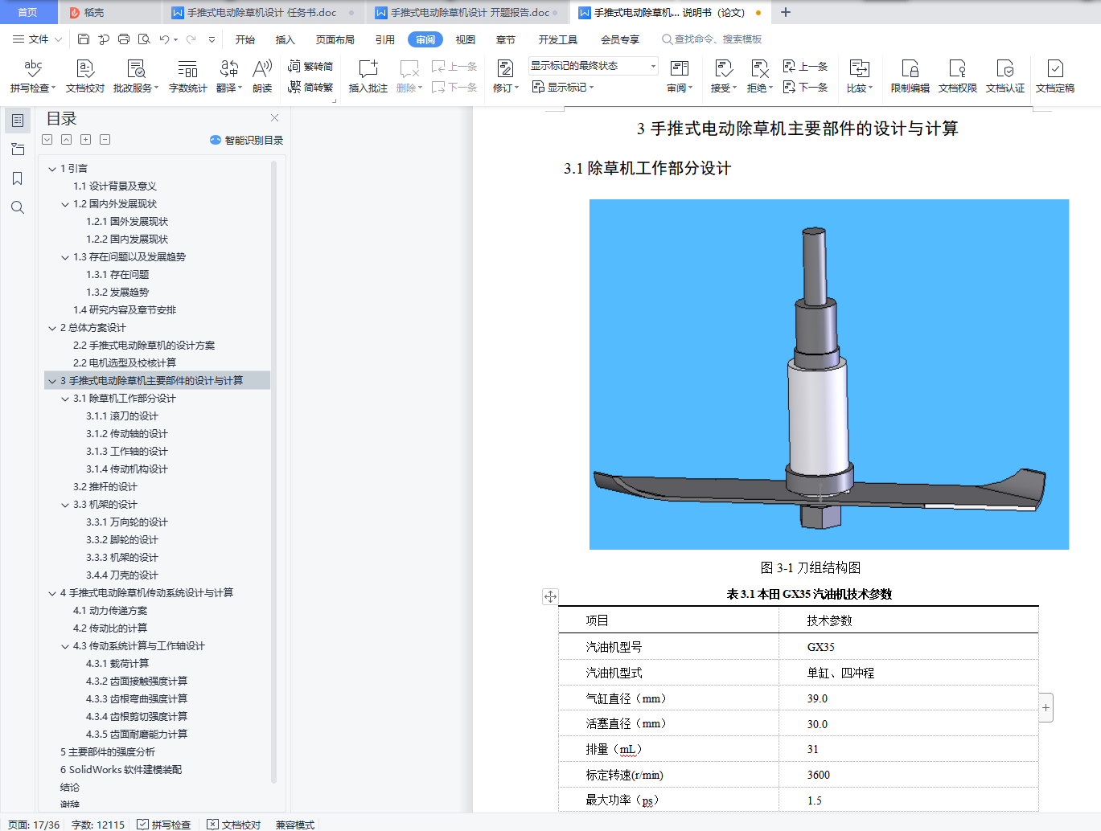1101x831 pixels.
Task: Open the 审阅 review pane button
Action: click(680, 76)
